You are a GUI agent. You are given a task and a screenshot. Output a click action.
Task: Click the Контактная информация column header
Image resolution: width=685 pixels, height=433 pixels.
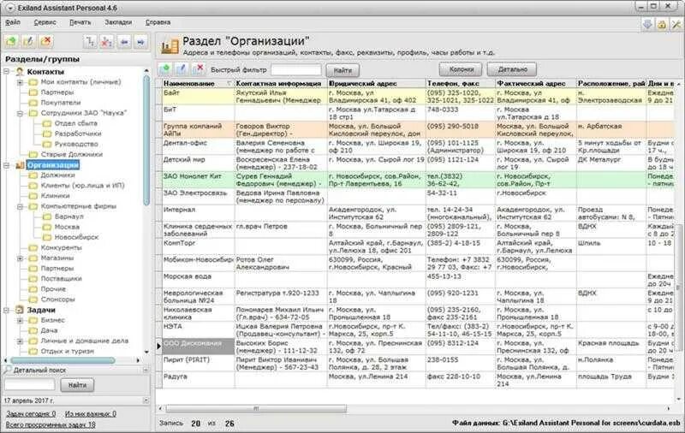pyautogui.click(x=281, y=83)
